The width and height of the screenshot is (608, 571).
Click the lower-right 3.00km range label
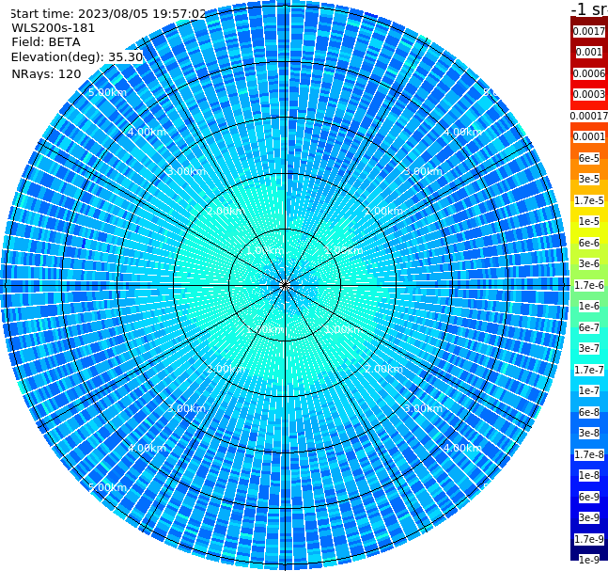coord(424,408)
